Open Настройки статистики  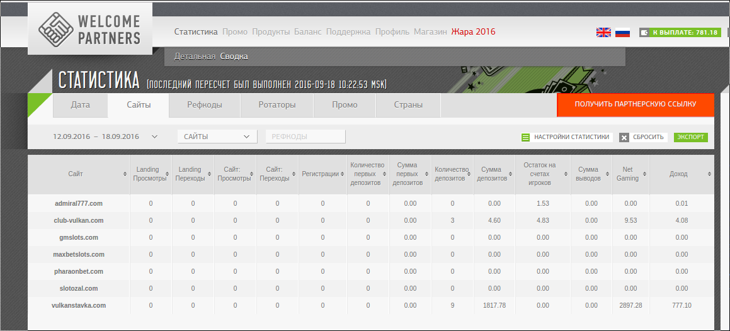pos(567,137)
